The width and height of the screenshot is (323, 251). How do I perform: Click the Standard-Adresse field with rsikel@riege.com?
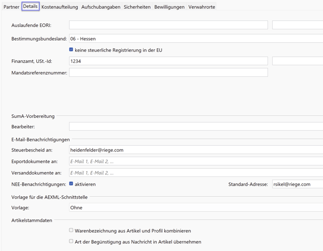click(x=297, y=184)
